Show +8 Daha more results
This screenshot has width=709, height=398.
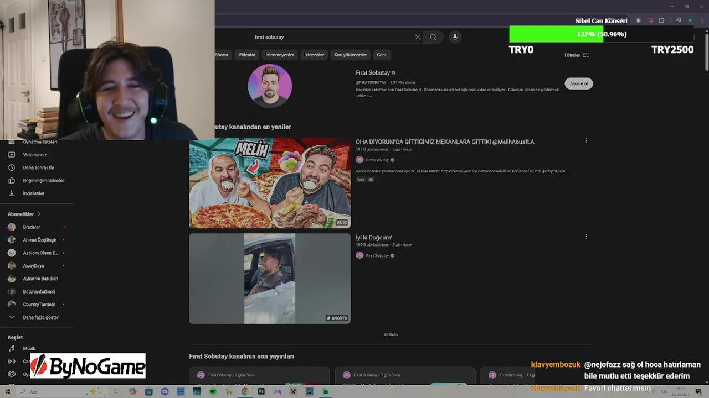coord(391,334)
